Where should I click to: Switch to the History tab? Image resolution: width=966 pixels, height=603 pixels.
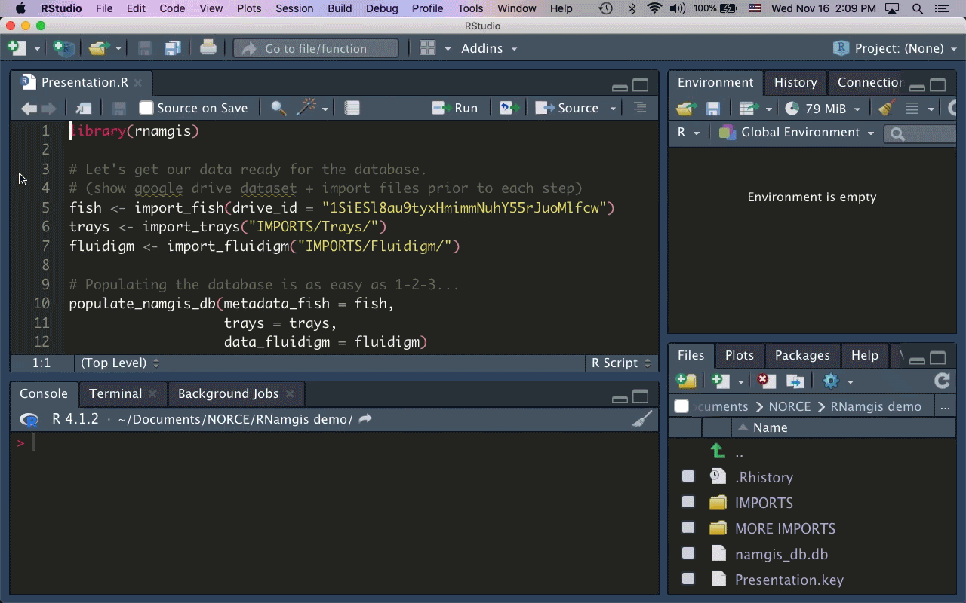click(x=795, y=83)
